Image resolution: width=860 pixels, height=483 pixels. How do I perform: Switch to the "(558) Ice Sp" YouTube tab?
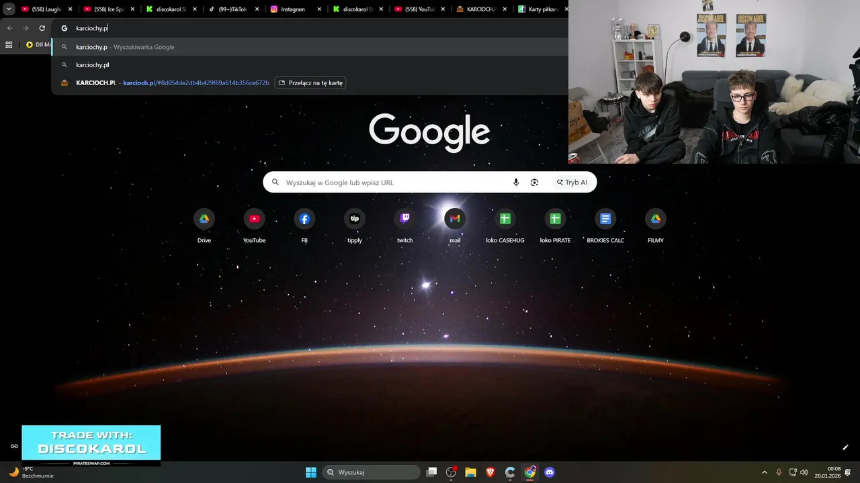(x=109, y=9)
